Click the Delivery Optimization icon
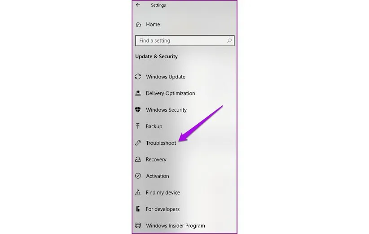Screen dimensions: 369x234 click(138, 93)
